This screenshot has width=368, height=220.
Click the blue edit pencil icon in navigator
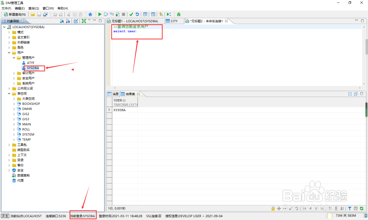click(x=76, y=21)
